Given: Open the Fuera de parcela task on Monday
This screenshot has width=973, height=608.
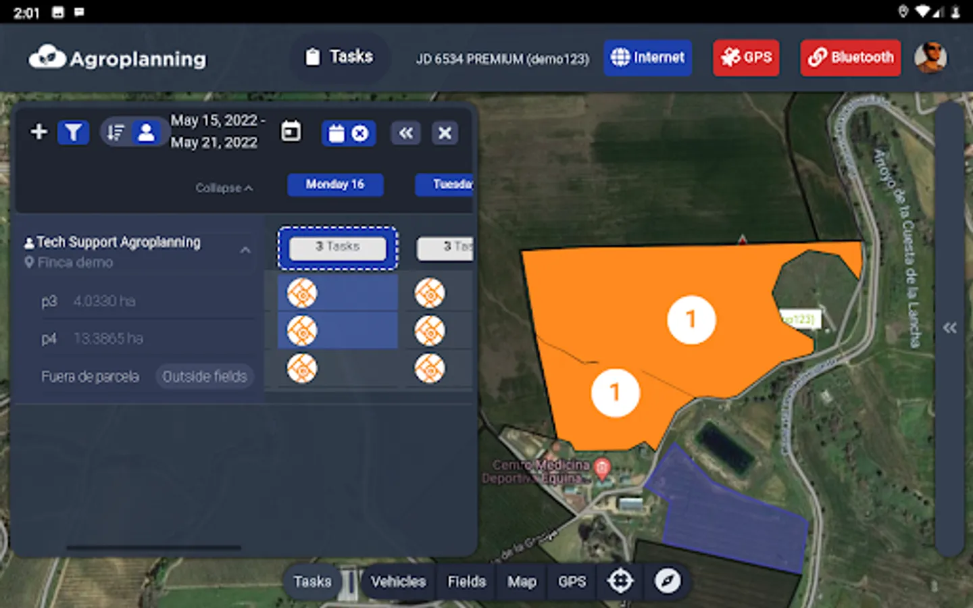Looking at the screenshot, I should (x=302, y=369).
